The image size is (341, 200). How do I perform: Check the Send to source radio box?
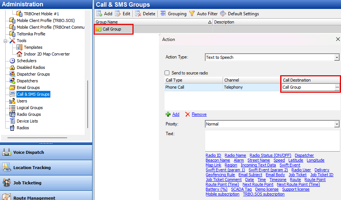[x=167, y=73]
